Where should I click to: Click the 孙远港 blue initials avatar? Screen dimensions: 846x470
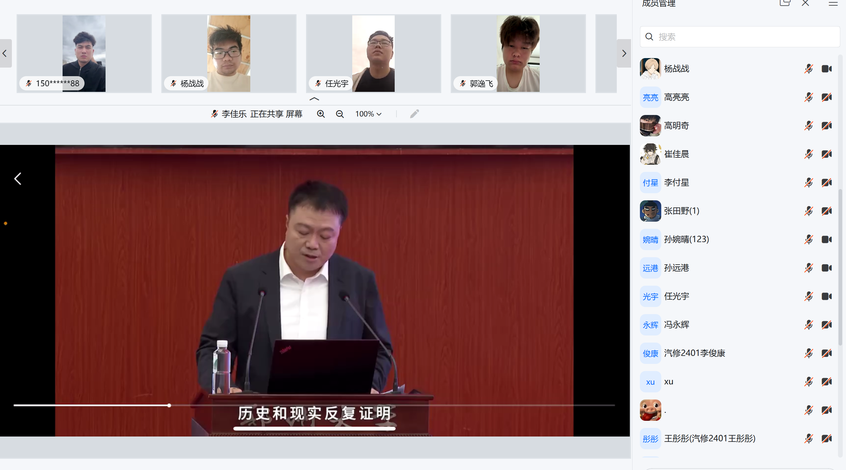650,268
